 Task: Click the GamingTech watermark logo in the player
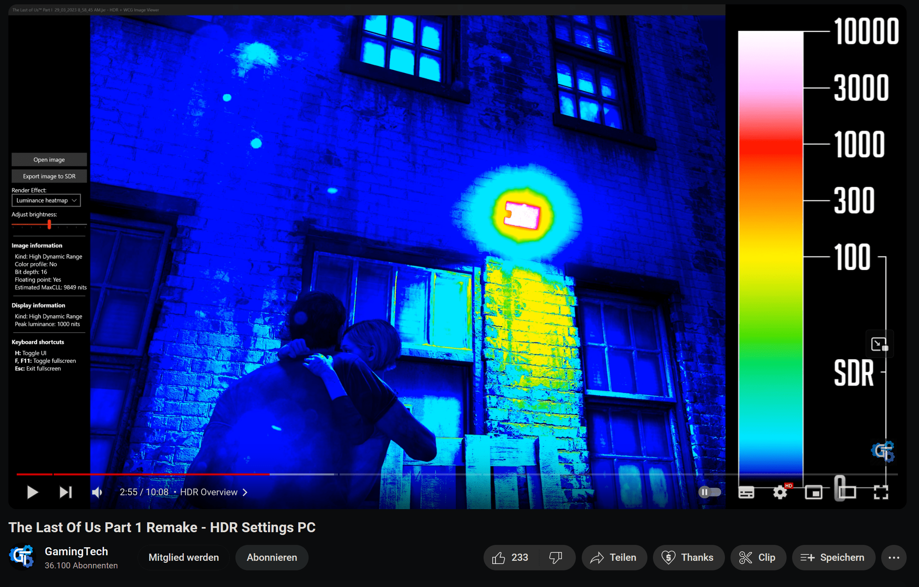[883, 451]
